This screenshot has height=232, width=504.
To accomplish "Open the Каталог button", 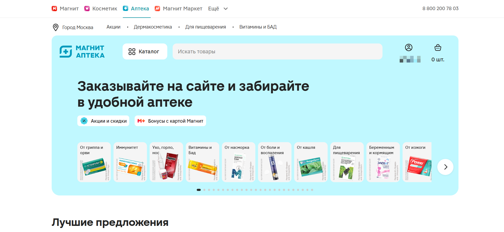I will click(x=145, y=51).
